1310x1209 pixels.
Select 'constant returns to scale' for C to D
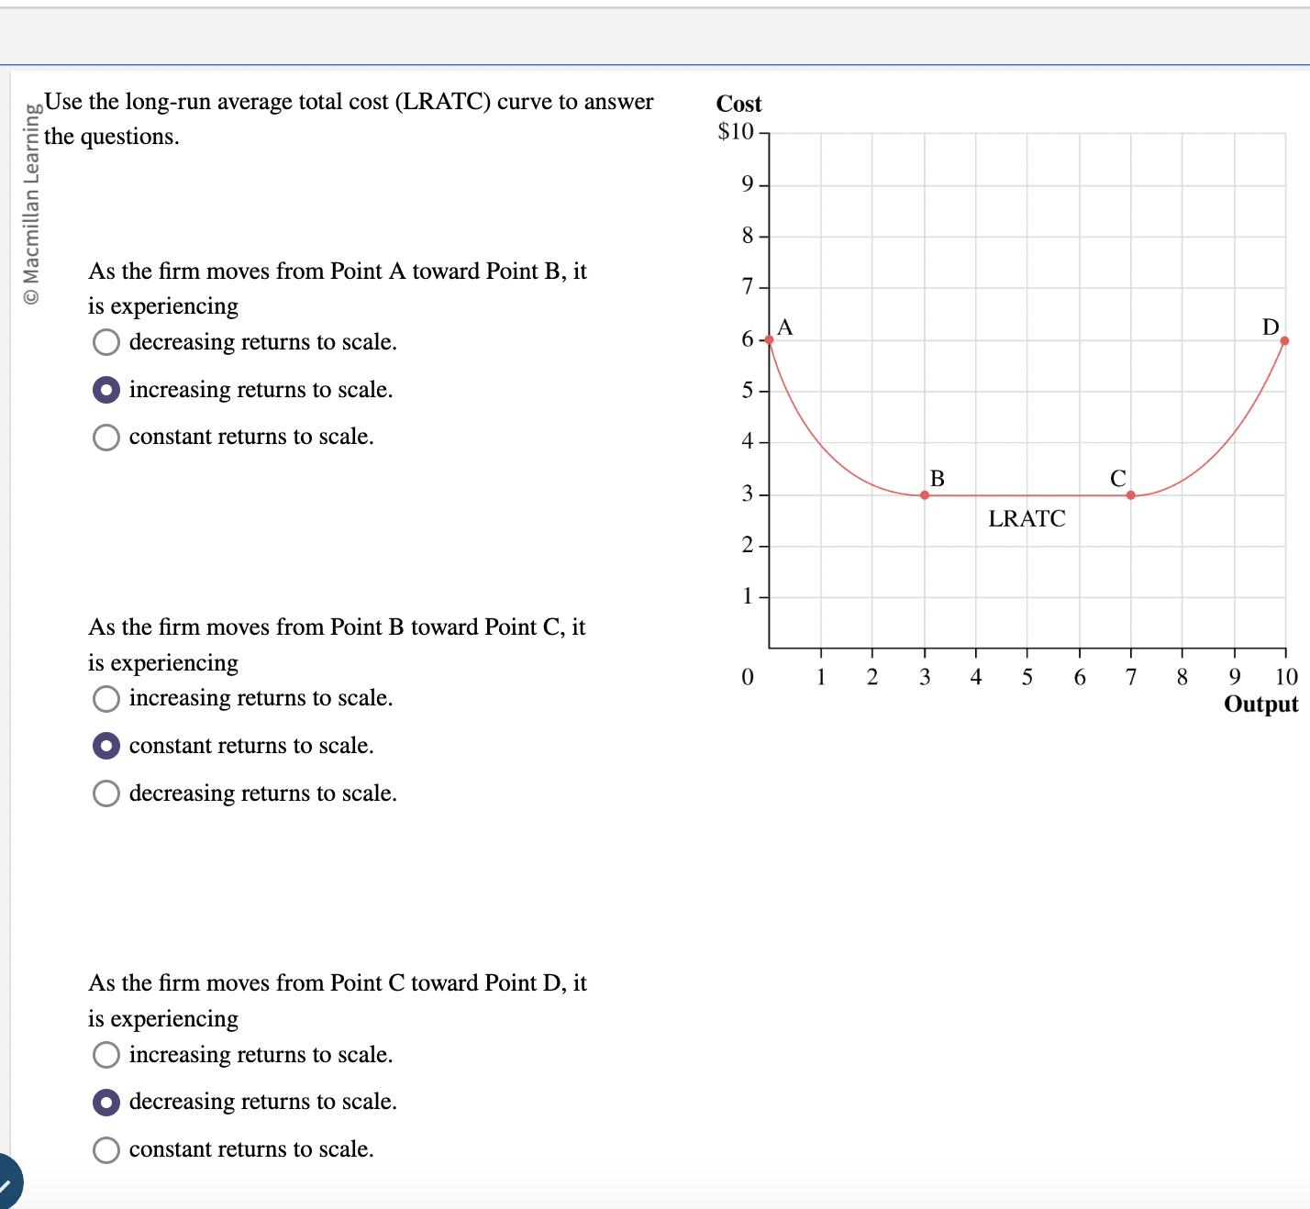tap(106, 1149)
